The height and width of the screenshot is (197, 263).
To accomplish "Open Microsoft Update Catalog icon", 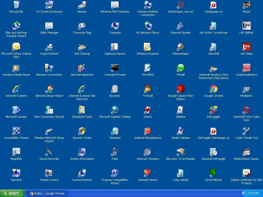I will 115,110.
